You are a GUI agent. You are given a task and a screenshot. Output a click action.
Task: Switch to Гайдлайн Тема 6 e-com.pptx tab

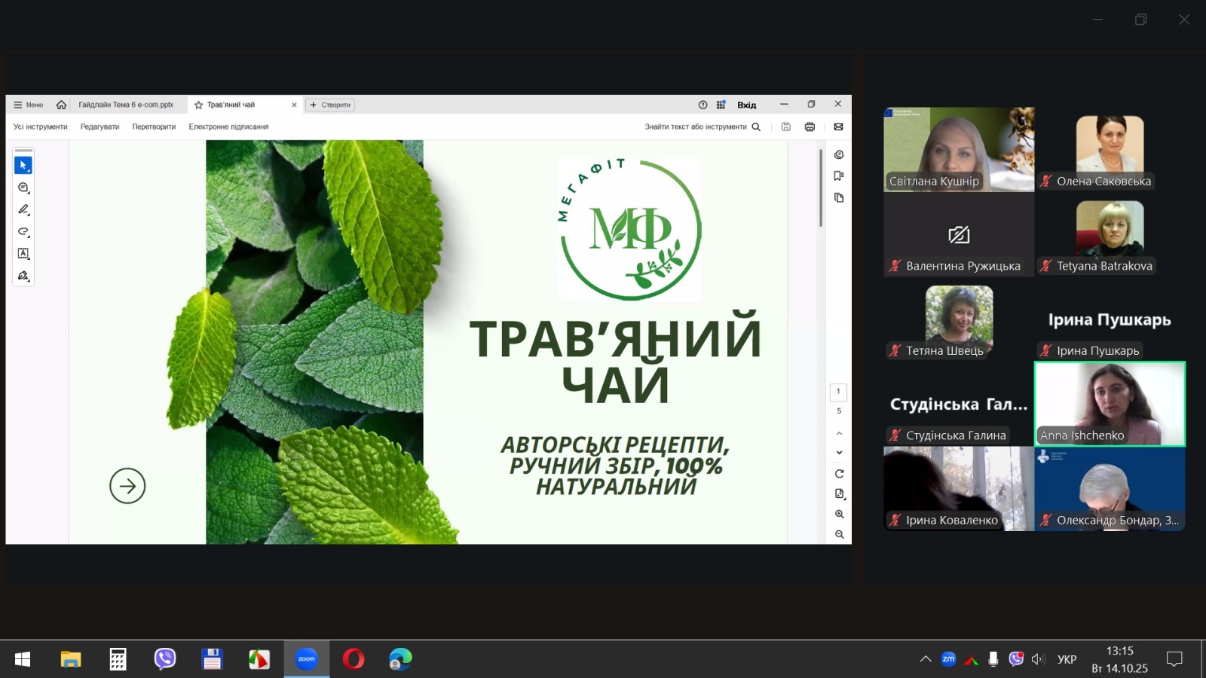[x=126, y=105]
